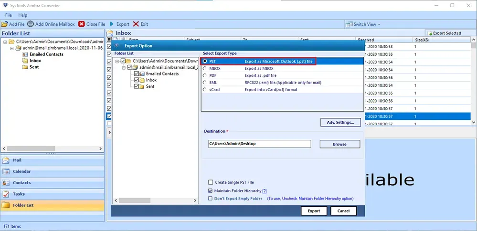Click the Exit toolbar icon
Image resolution: width=477 pixels, height=231 pixels.
tap(136, 24)
